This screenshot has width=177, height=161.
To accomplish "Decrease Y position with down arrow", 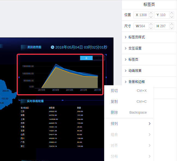I will tap(172, 17).
